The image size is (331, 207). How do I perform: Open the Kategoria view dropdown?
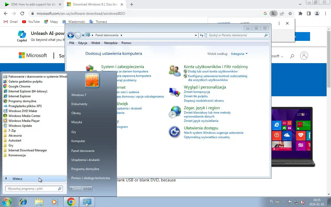[x=239, y=54]
